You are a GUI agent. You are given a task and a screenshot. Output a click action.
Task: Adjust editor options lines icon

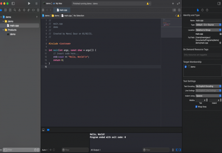pyautogui.click(x=174, y=10)
